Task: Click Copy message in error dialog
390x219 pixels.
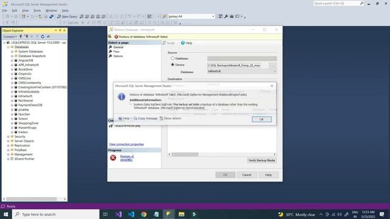Action: point(146,119)
